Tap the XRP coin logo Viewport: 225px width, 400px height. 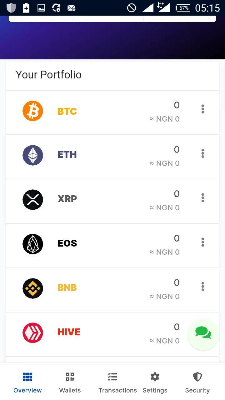[33, 200]
